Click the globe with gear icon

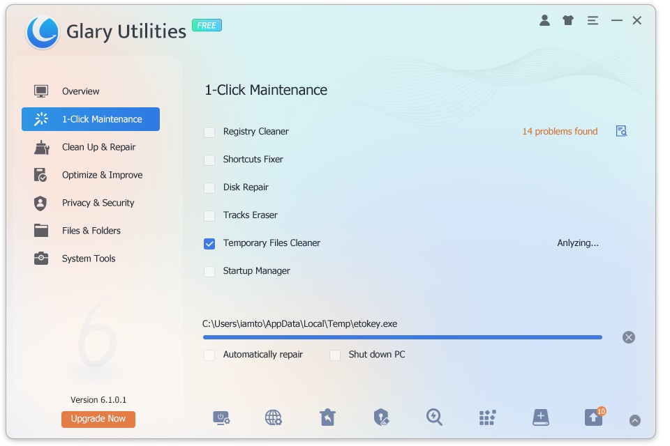[274, 417]
